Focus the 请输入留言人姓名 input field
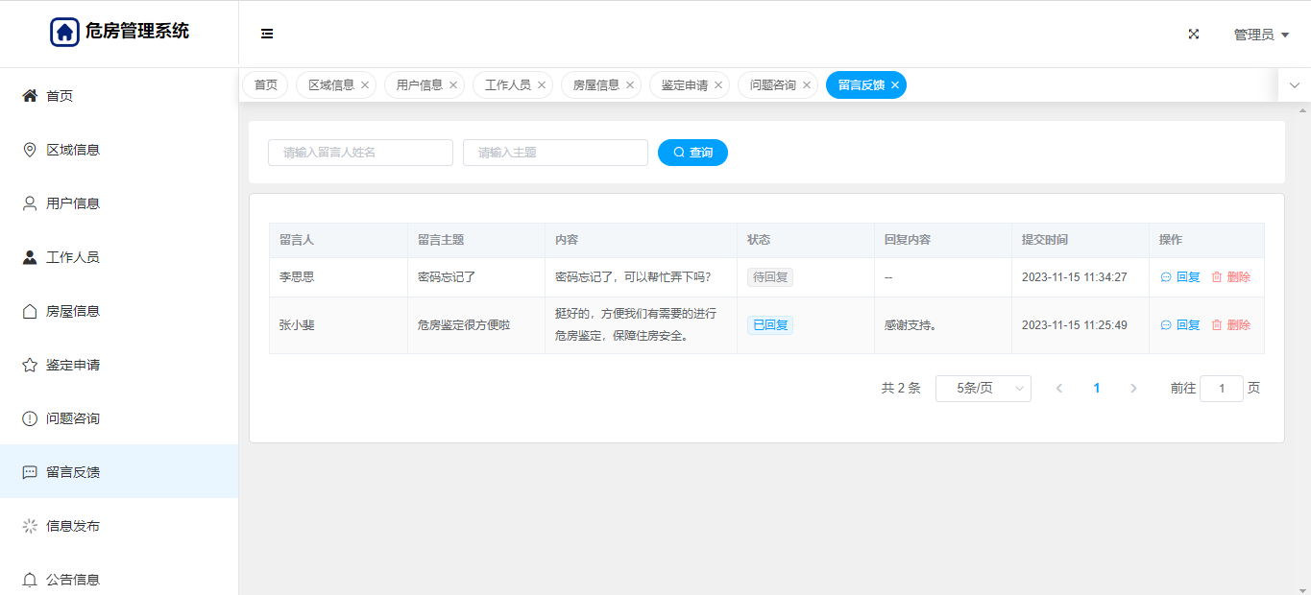Viewport: 1311px width, 595px height. coord(360,153)
